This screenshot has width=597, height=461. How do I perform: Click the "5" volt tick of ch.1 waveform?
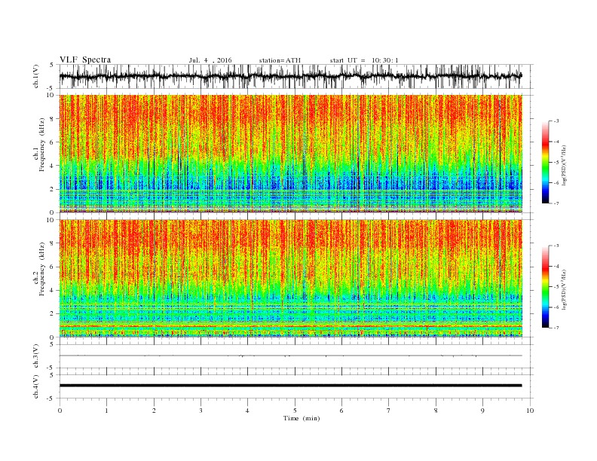coord(51,65)
